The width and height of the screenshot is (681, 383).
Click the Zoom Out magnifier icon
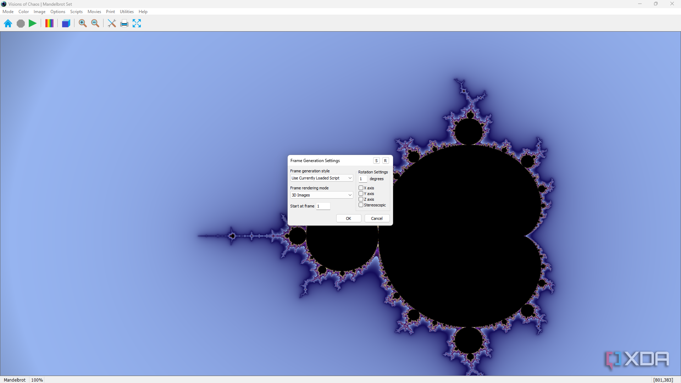coord(95,23)
